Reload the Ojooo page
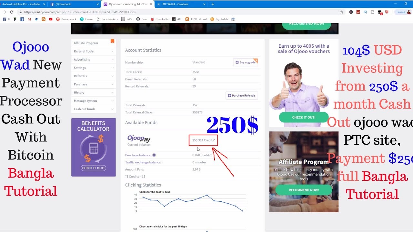 pos(12,12)
